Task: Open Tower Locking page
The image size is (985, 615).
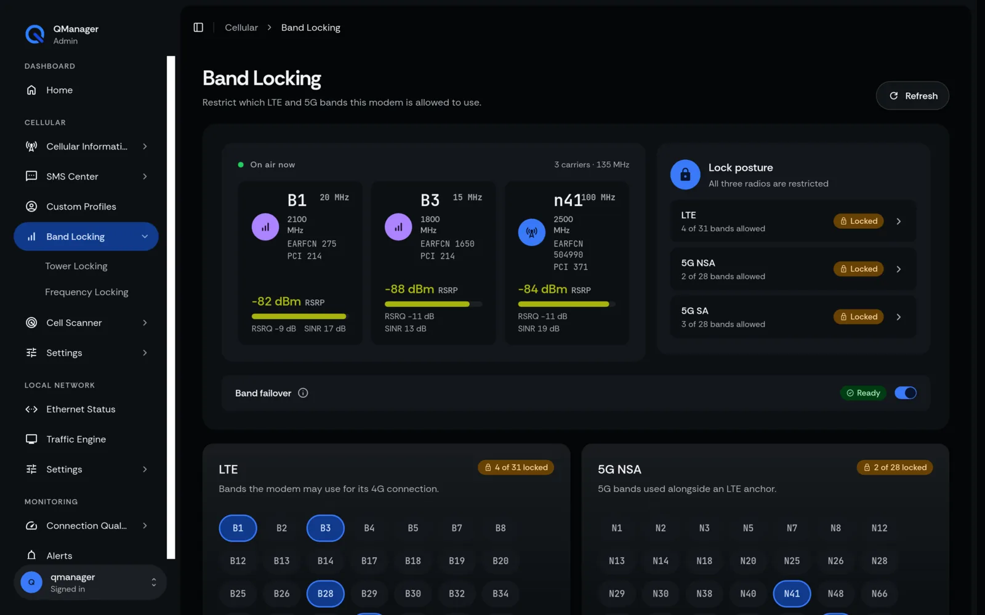Action: (76, 266)
